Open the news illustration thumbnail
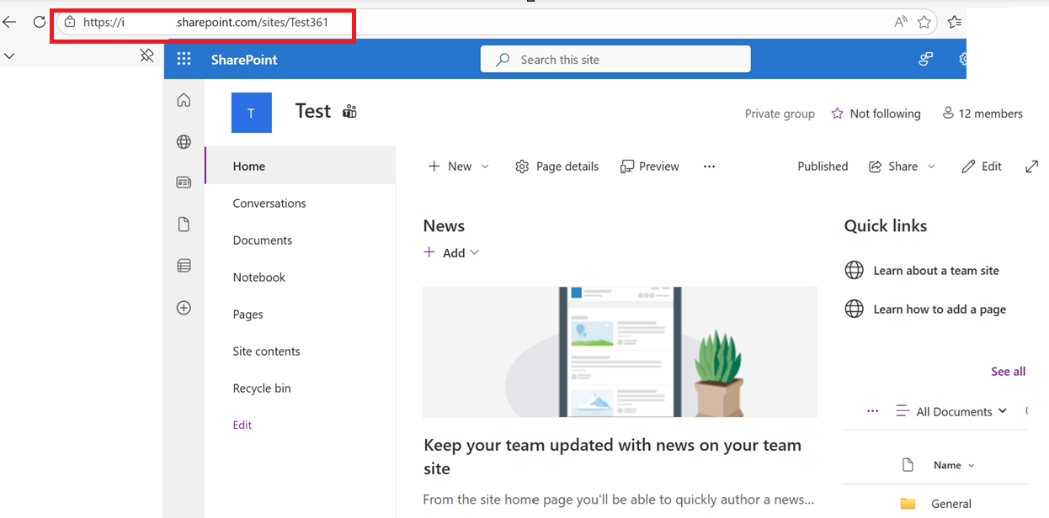The width and height of the screenshot is (1049, 518). click(620, 352)
